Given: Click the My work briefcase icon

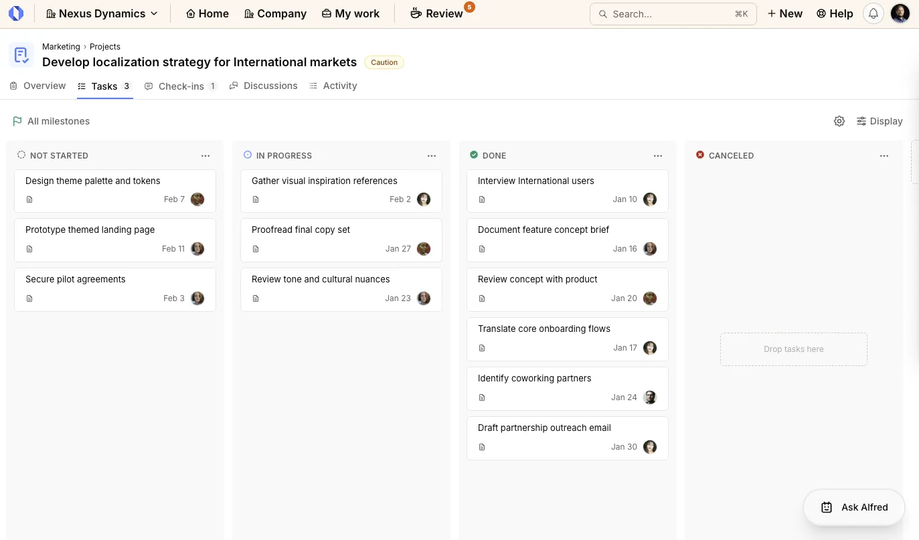Looking at the screenshot, I should coord(325,13).
